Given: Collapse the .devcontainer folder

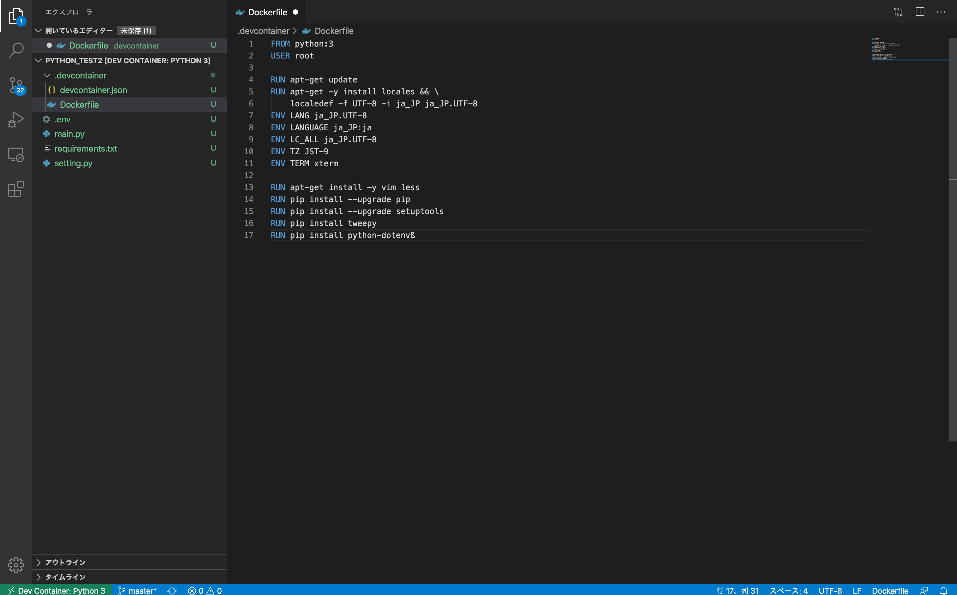Looking at the screenshot, I should coord(47,75).
